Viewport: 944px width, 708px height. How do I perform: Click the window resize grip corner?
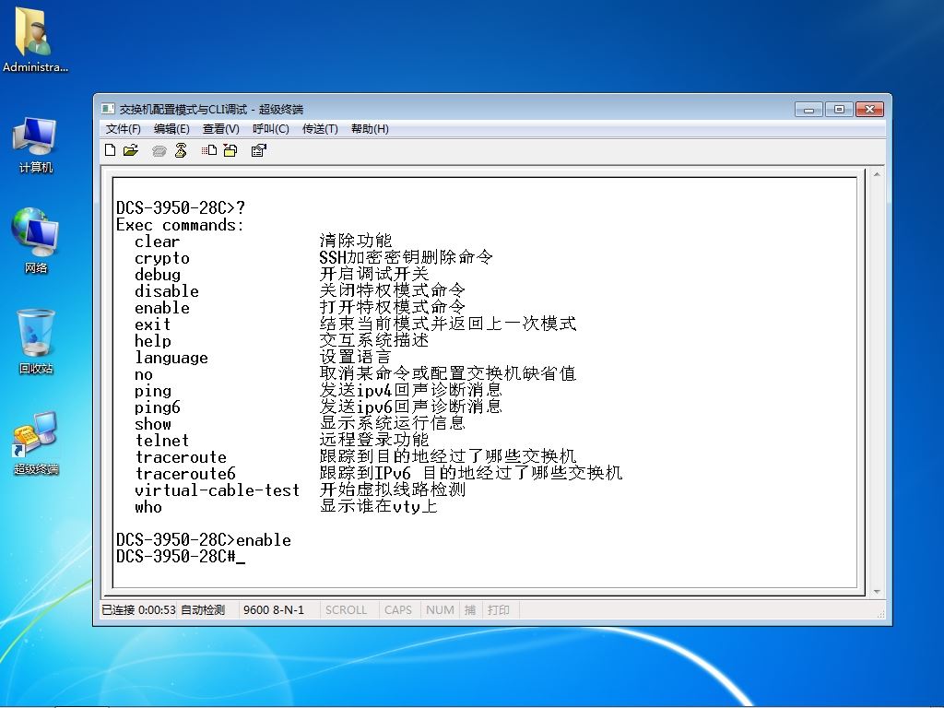(x=880, y=614)
